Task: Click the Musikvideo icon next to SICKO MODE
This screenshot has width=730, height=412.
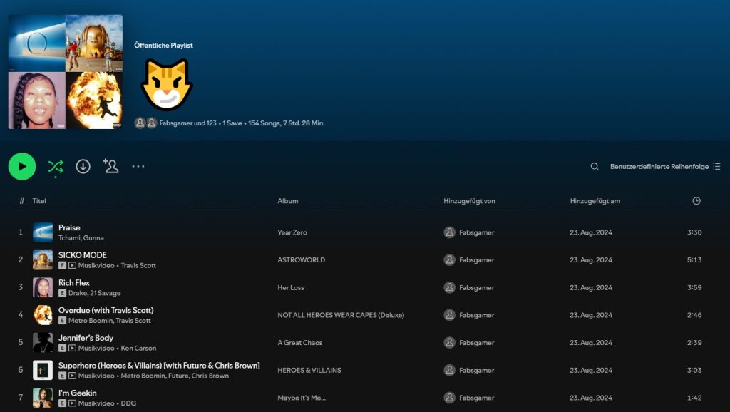Action: click(72, 265)
